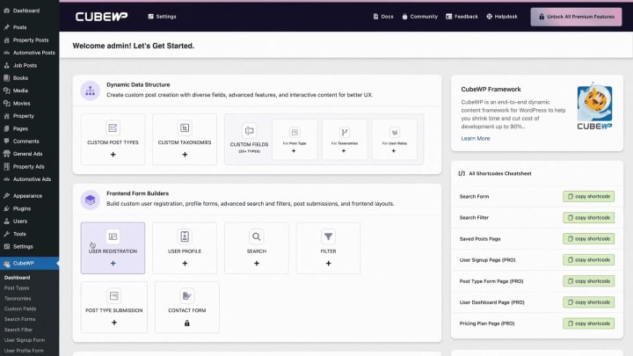The height and width of the screenshot is (356, 633).
Task: Open Search Forms submenu under CubeWP
Action: click(19, 319)
